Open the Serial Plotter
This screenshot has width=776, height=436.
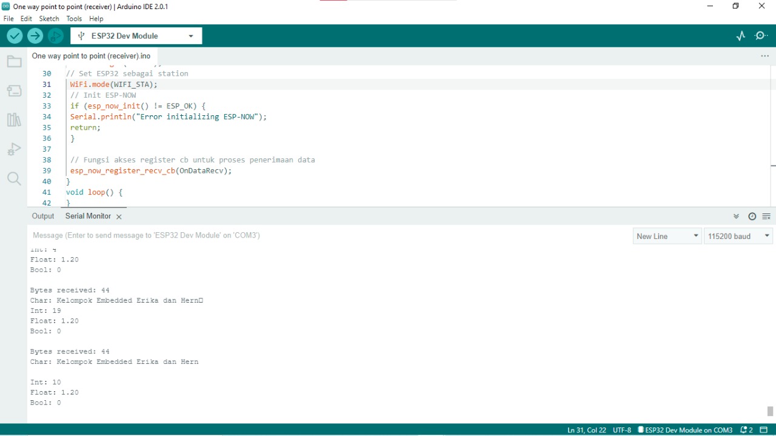(740, 35)
